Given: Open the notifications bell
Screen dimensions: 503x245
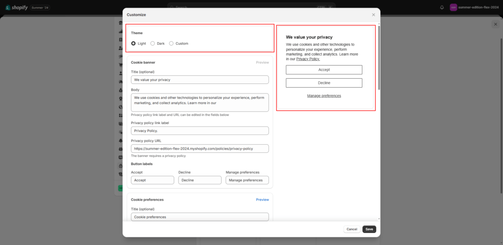Looking at the screenshot, I should [x=442, y=7].
